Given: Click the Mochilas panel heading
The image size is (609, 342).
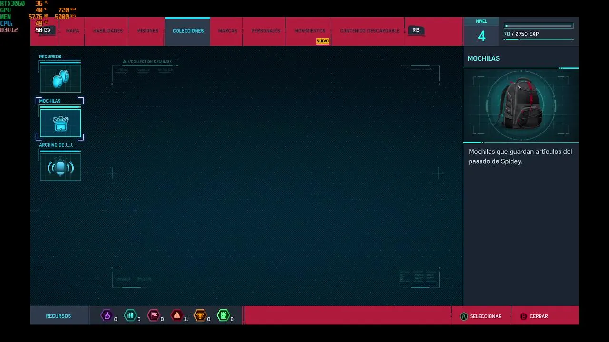Looking at the screenshot, I should coord(483,58).
